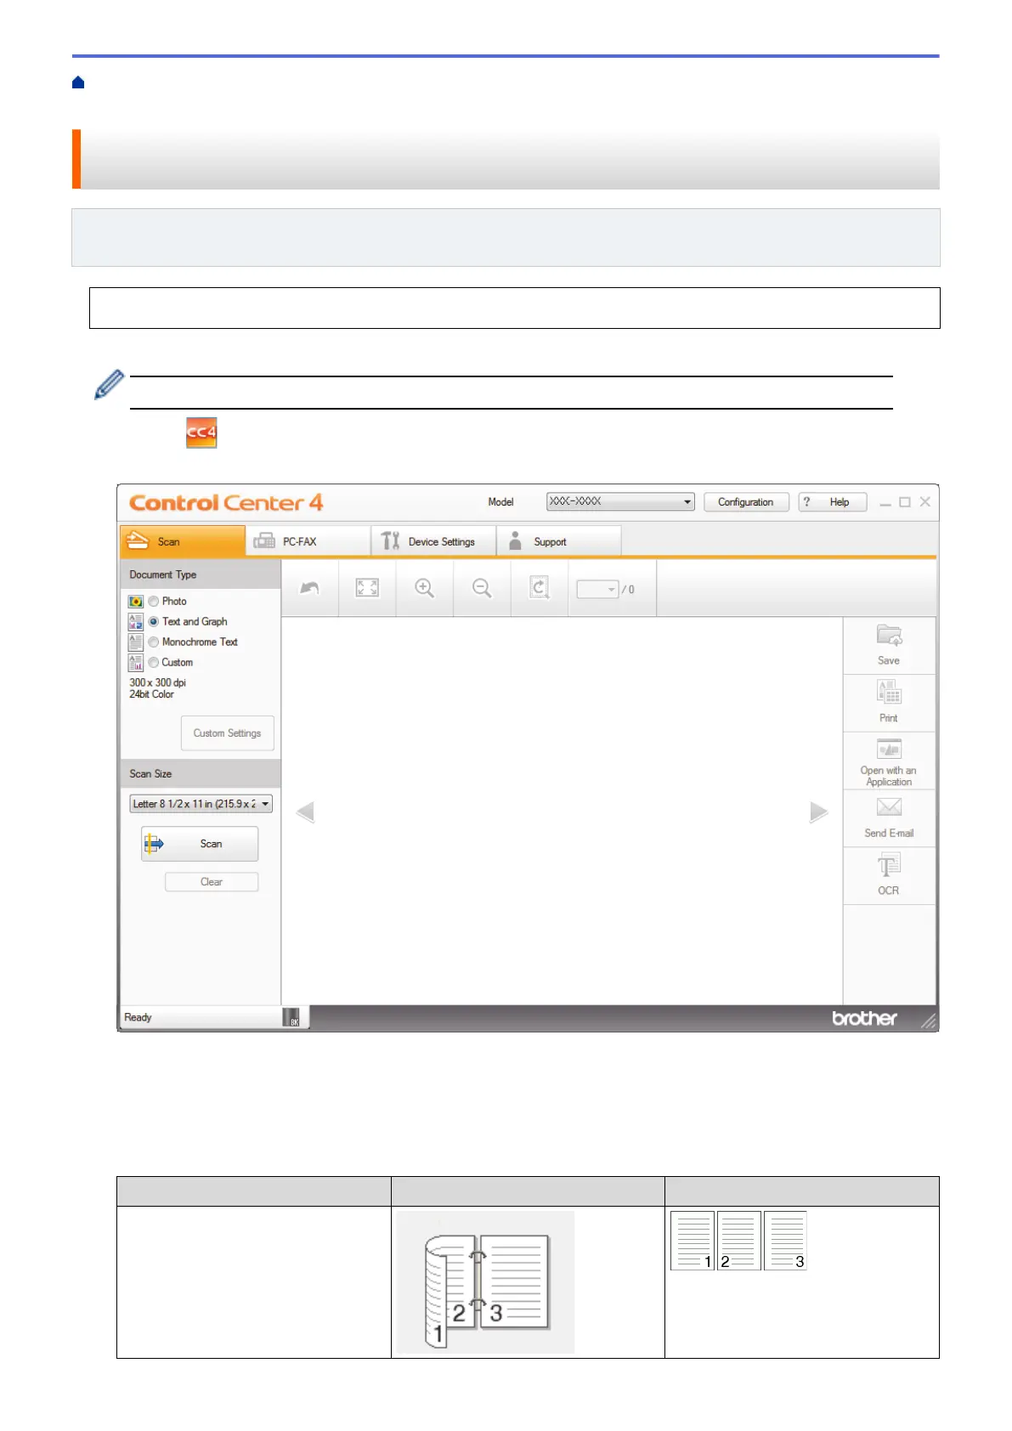Screen dimensions: 1012x1431
Task: Switch to the PC-FAX tab
Action: coord(308,541)
